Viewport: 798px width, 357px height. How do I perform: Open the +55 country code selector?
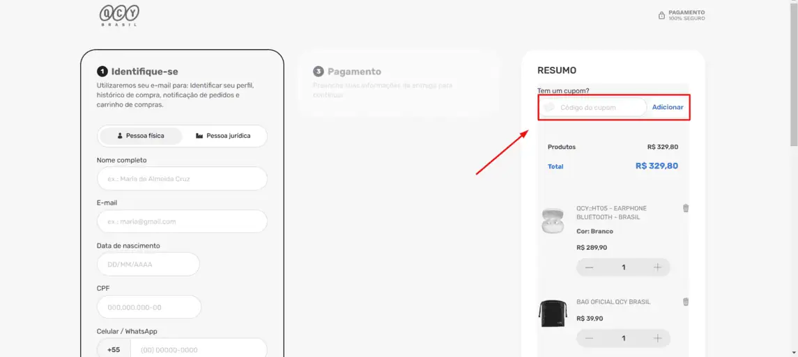pyautogui.click(x=114, y=349)
